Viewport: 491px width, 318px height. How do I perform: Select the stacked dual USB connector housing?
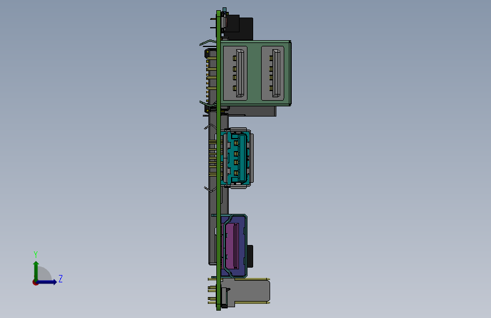pyautogui.click(x=256, y=73)
